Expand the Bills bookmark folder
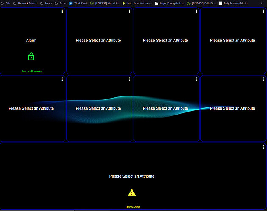 click(6, 3)
